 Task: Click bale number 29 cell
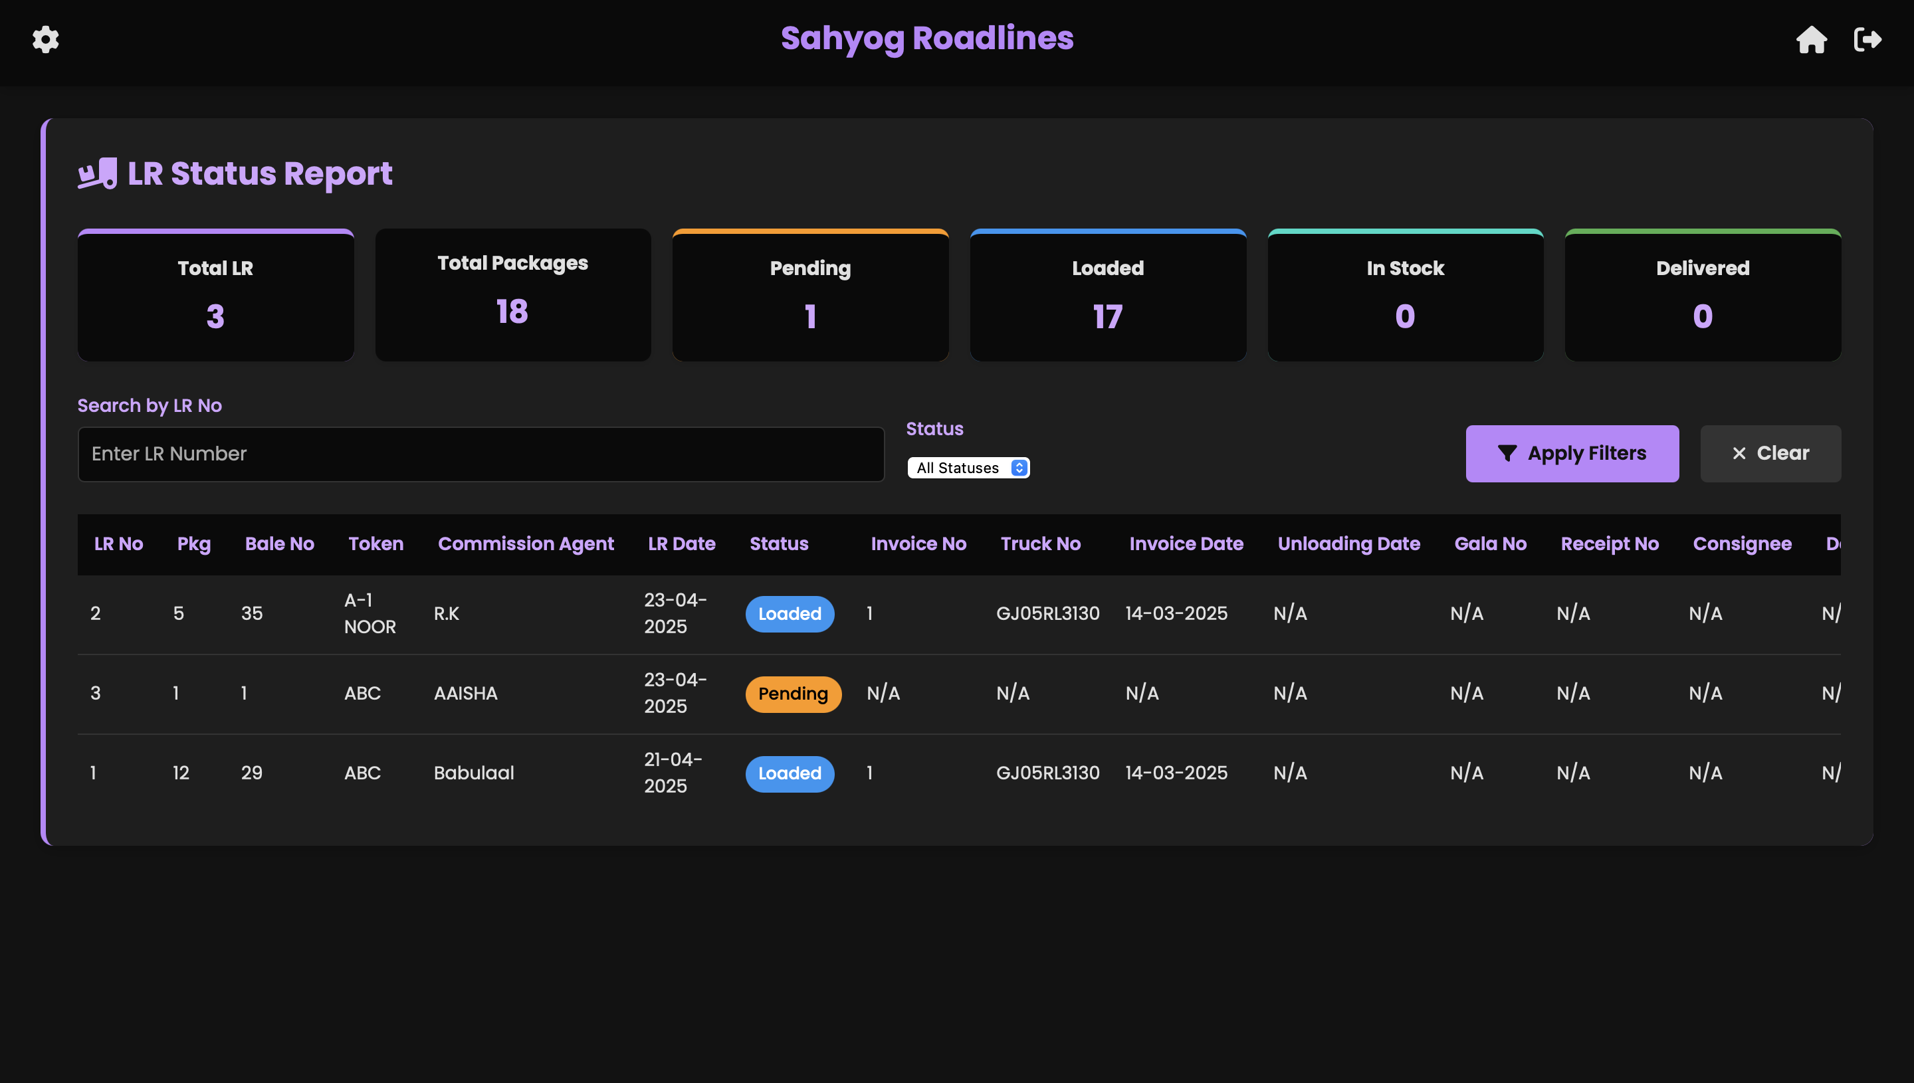pyautogui.click(x=251, y=773)
